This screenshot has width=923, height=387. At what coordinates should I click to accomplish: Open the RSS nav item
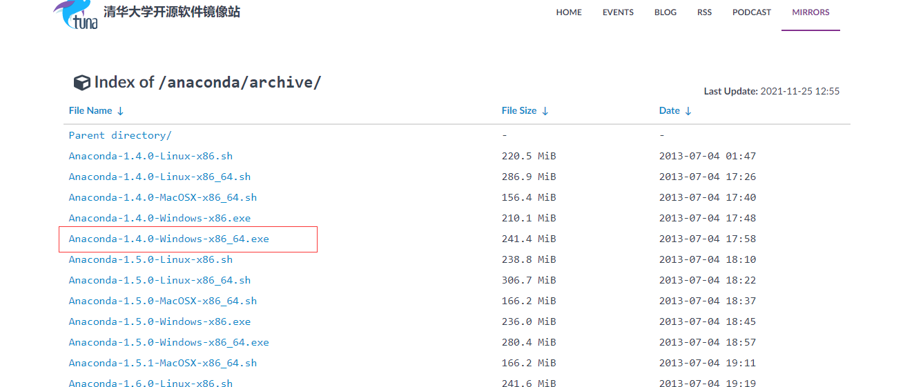click(x=704, y=12)
